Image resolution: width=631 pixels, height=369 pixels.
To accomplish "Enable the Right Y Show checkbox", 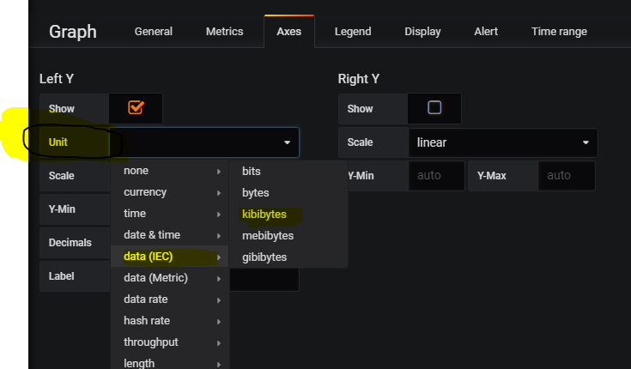I will coord(434,108).
